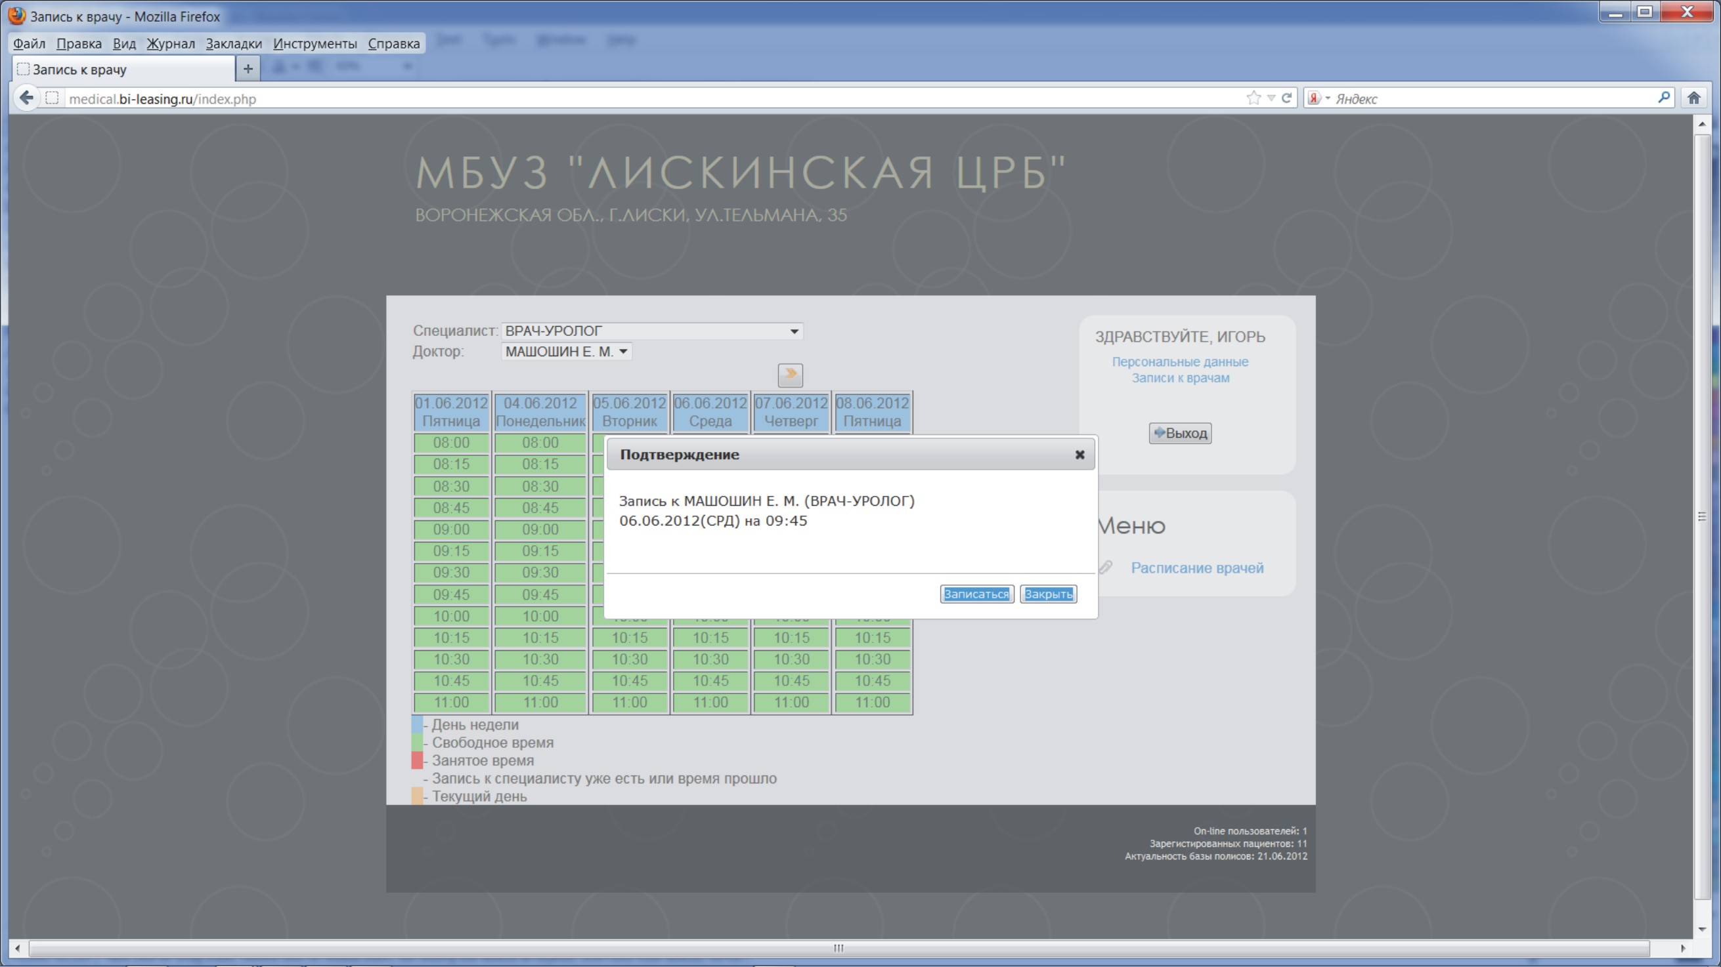
Task: Click the home icon in Firefox toolbar
Action: click(1693, 98)
